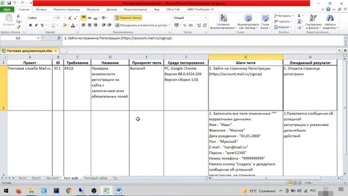
Task: Save the workbook from the quick access toolbar
Action: 9,3
